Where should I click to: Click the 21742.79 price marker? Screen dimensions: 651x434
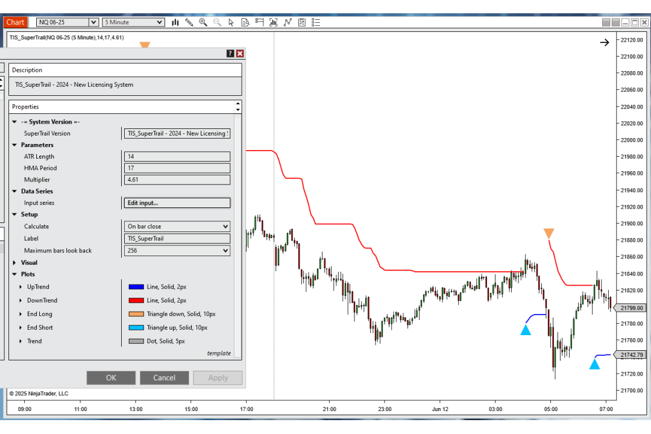point(629,355)
